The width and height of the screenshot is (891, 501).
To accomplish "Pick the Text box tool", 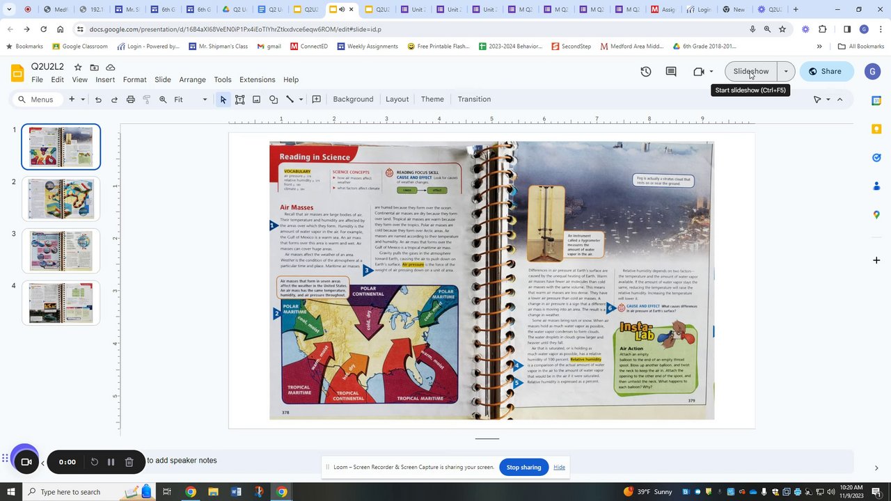I will [239, 100].
